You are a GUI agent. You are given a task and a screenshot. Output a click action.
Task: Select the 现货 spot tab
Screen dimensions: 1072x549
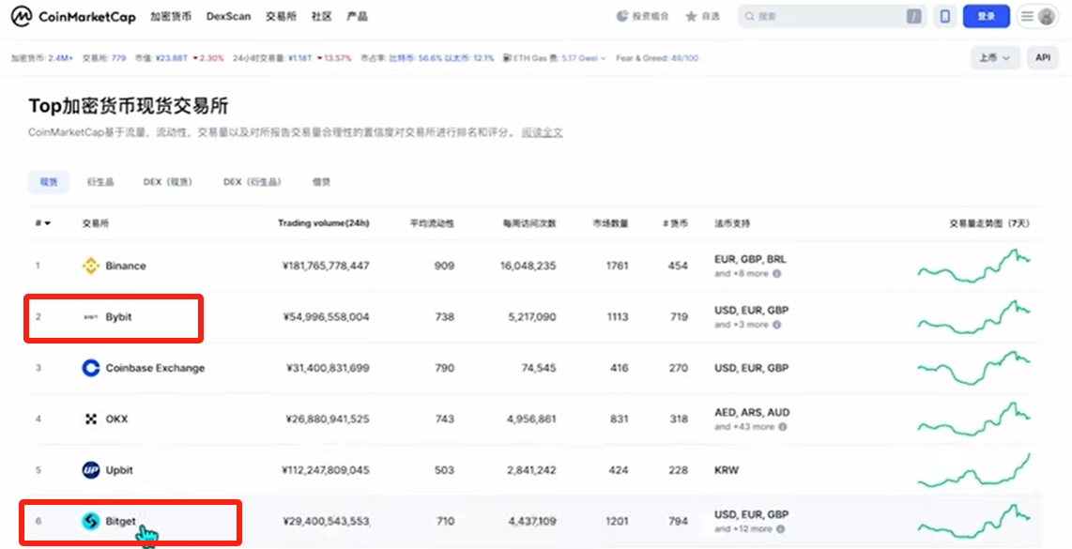(x=49, y=182)
